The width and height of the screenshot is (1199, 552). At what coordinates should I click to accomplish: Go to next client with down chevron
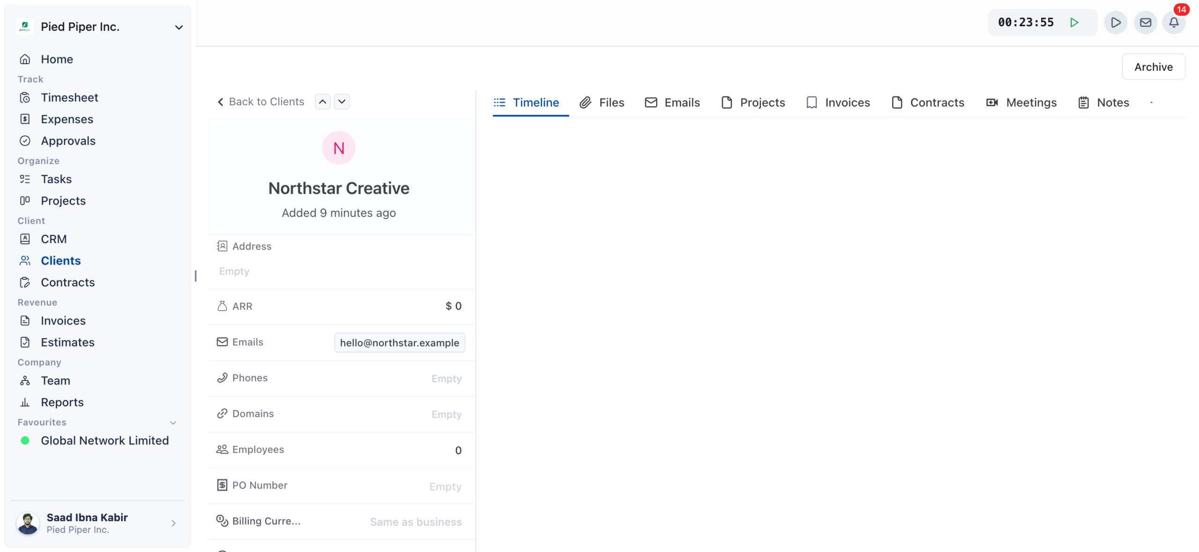(x=342, y=102)
